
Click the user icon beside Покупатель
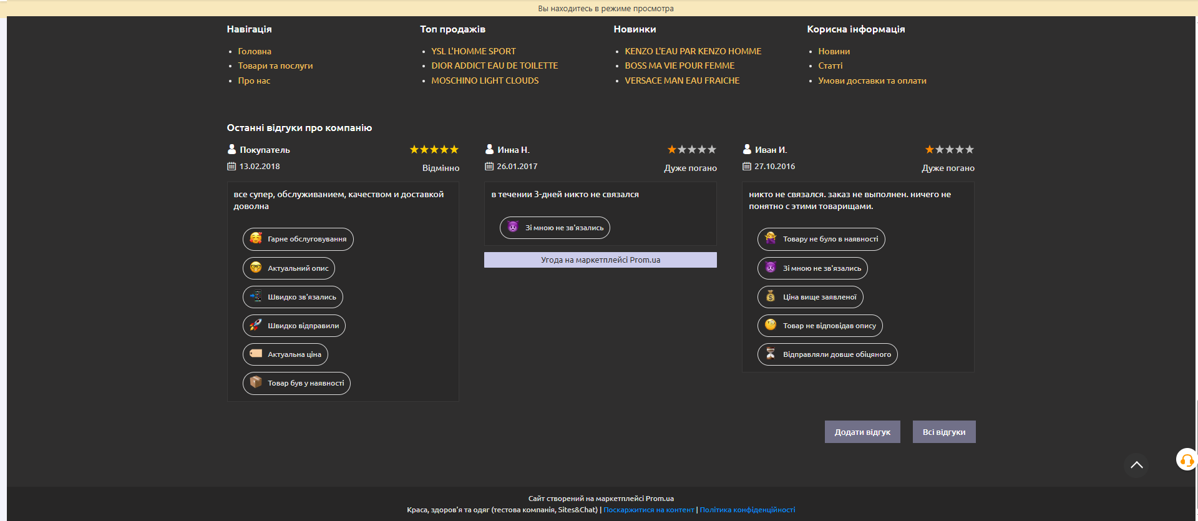pyautogui.click(x=231, y=150)
